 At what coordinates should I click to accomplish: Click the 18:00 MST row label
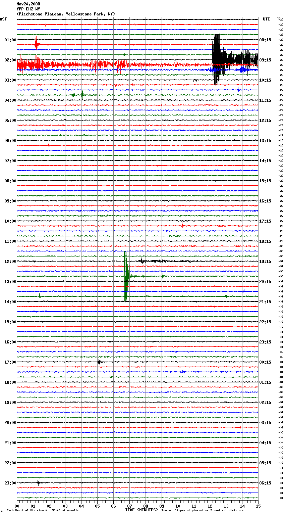coord(10,382)
